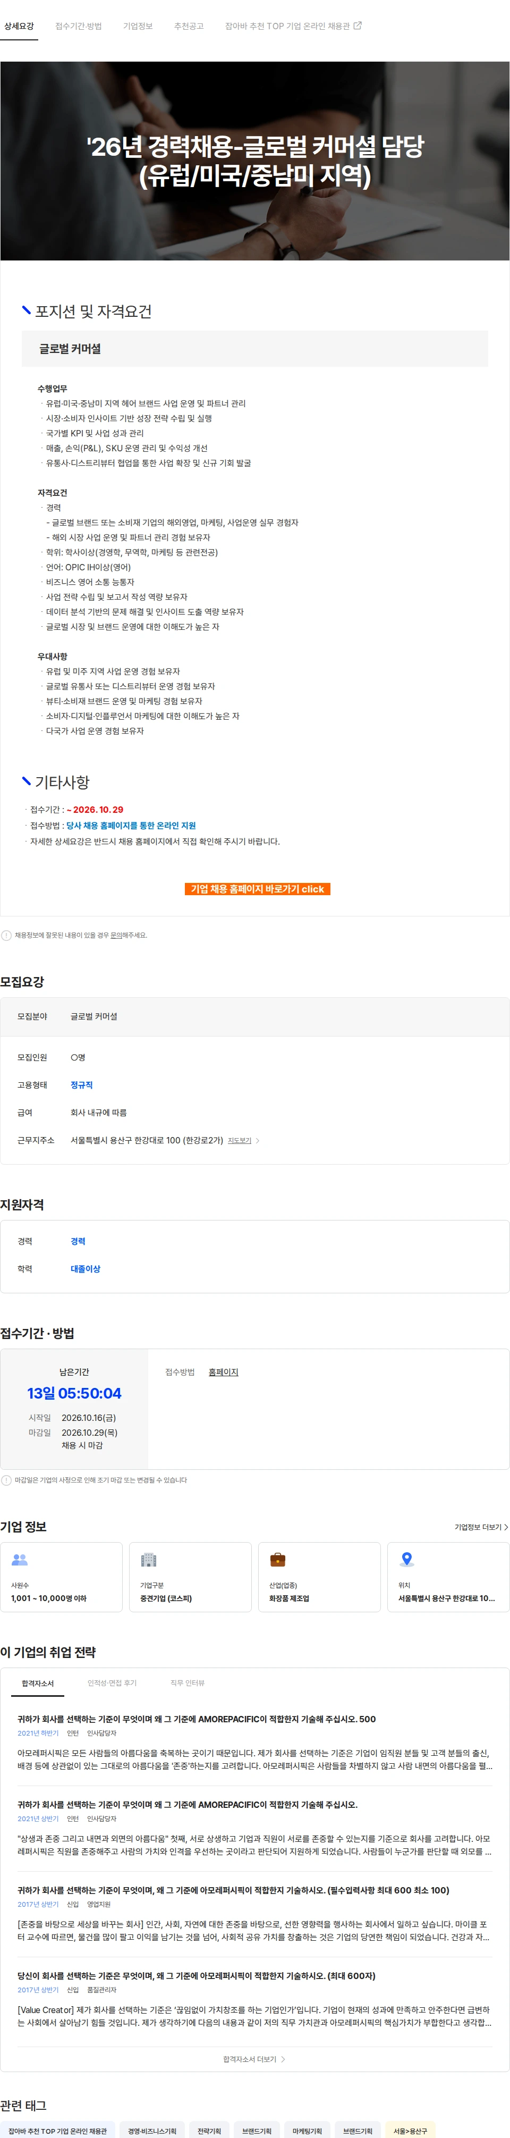The width and height of the screenshot is (510, 2138).
Task: Click the 화장품 제조업 industry text
Action: pyautogui.click(x=288, y=1598)
